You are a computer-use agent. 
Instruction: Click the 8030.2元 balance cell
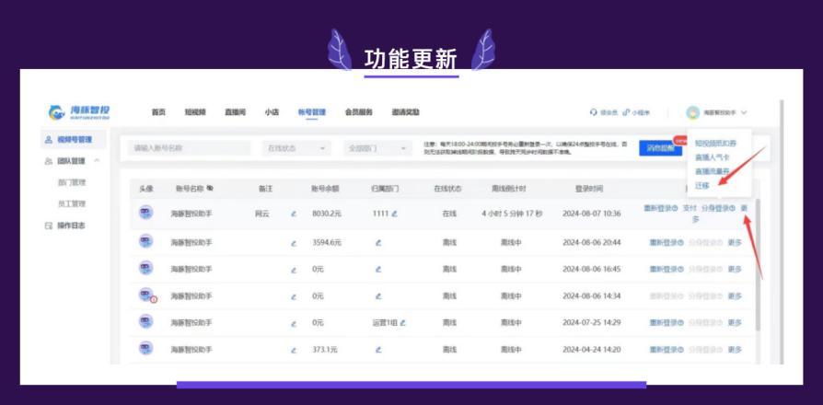[327, 214]
